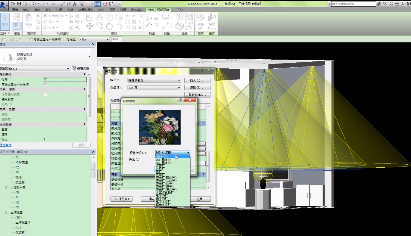Open the 三维视图 1 view in project browser
Screen dimensions: 411x236
coord(23,222)
